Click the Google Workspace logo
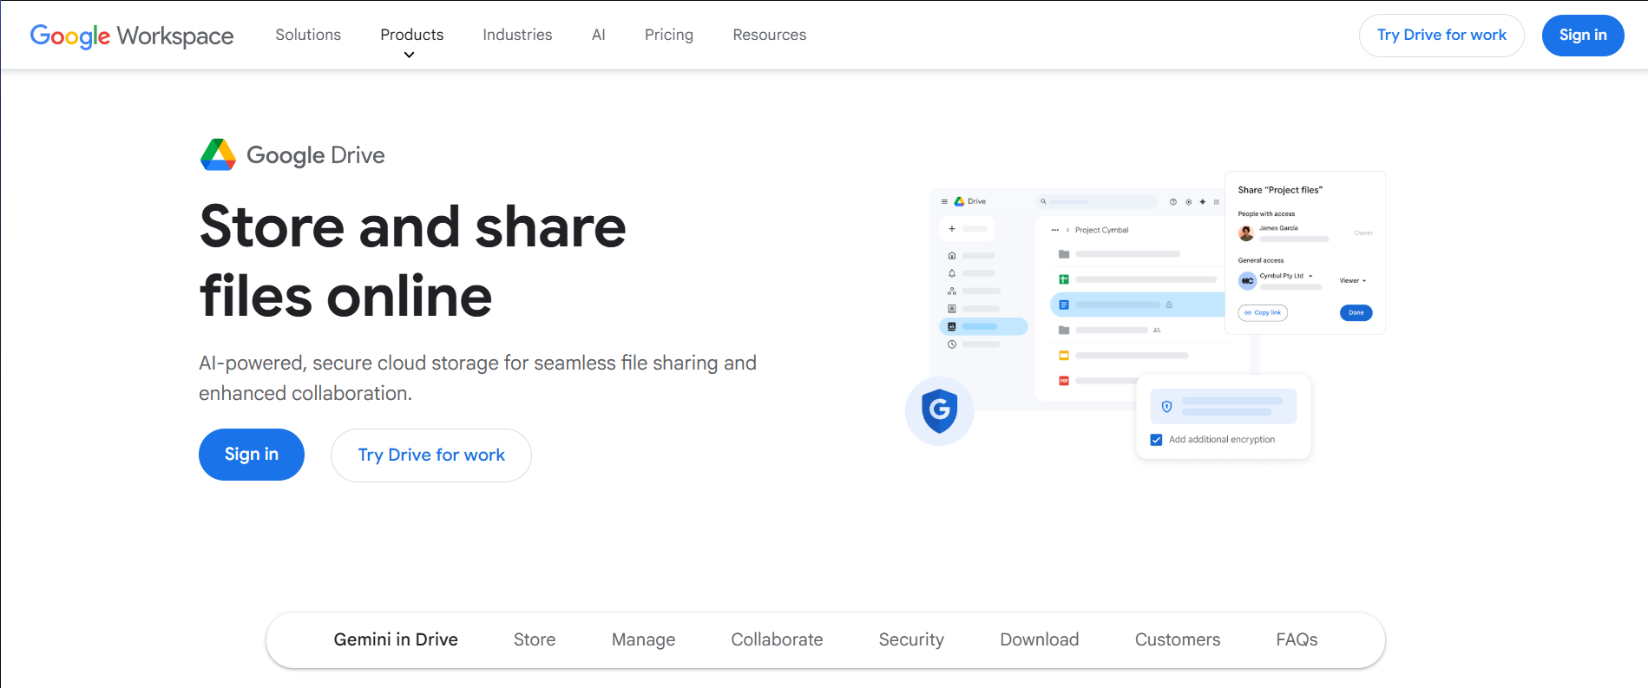Image resolution: width=1648 pixels, height=688 pixels. (x=132, y=36)
